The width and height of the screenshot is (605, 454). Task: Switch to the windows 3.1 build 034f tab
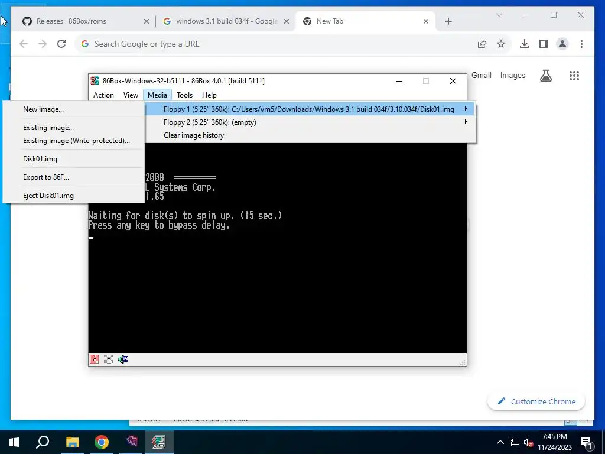click(x=226, y=21)
